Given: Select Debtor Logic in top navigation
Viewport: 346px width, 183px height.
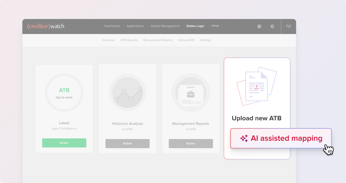Looking at the screenshot, I should click(x=195, y=26).
